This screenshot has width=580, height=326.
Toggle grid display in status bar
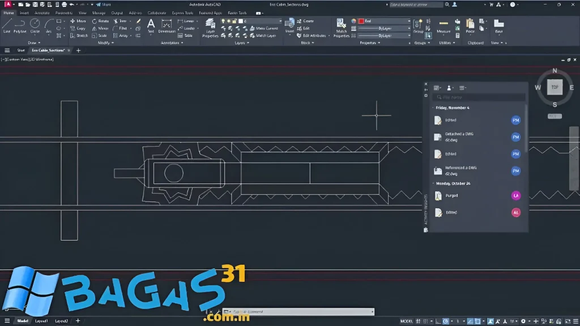click(x=419, y=321)
